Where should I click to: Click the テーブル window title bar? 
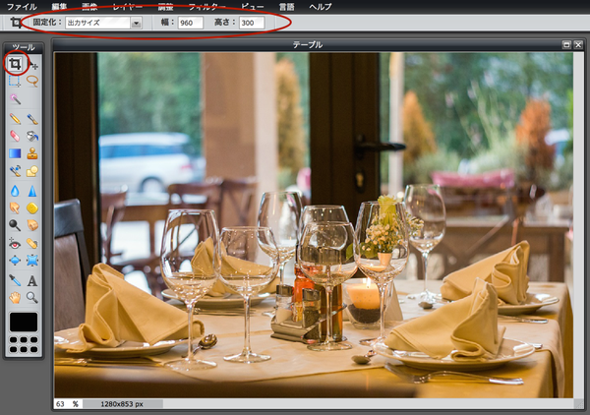307,45
